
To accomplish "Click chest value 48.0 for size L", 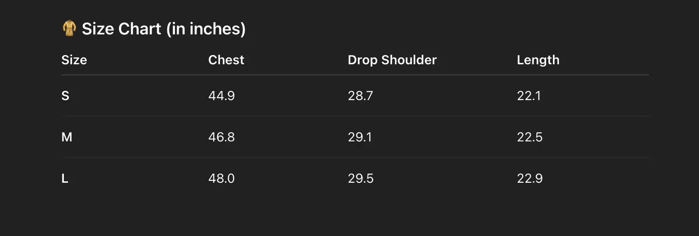I will click(222, 179).
